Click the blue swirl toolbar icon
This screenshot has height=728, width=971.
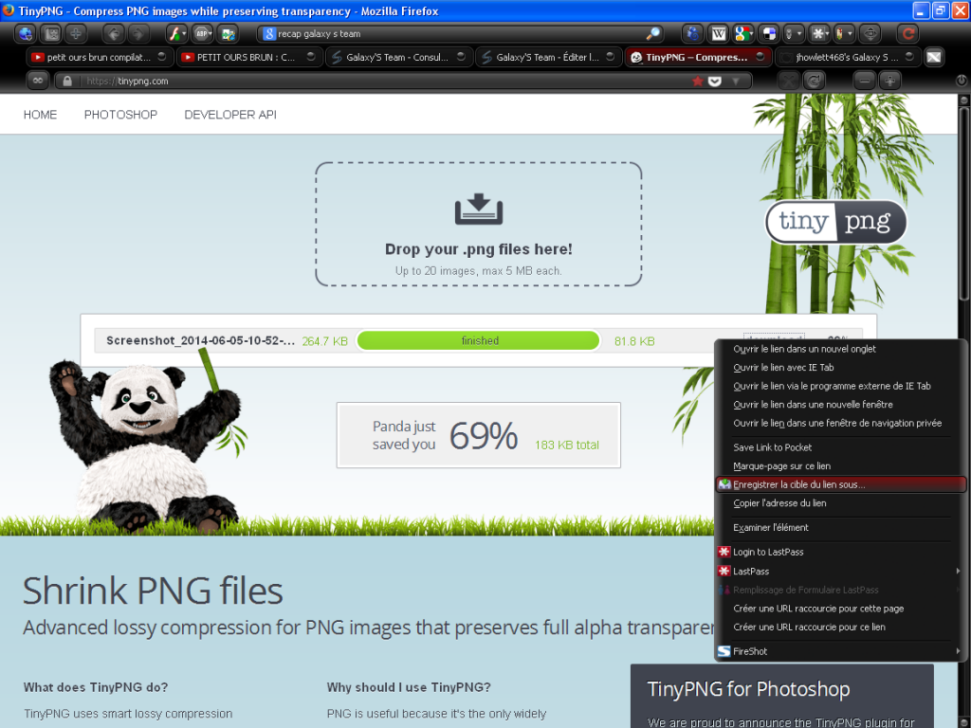692,34
